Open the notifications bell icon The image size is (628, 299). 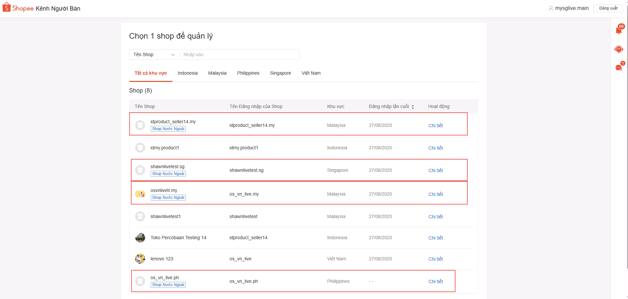tap(618, 31)
